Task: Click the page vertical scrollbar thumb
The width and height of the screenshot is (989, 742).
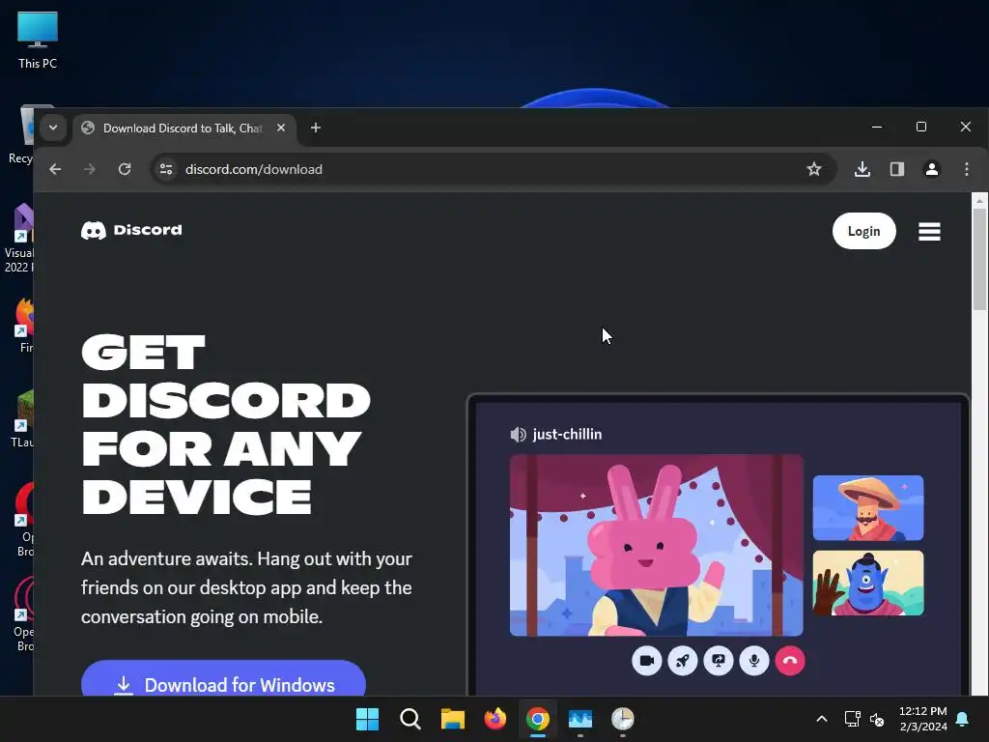Action: coord(979,260)
